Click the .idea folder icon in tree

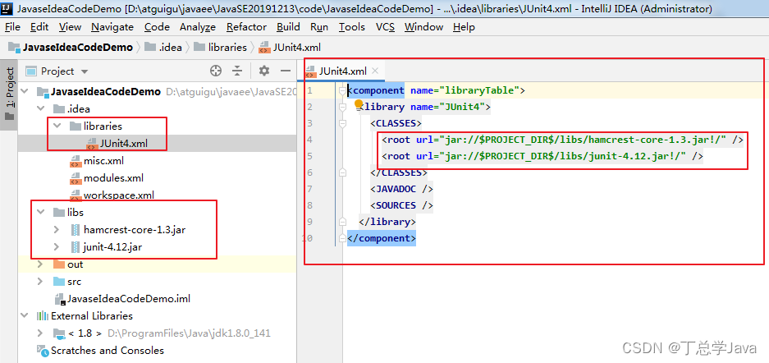click(x=59, y=109)
